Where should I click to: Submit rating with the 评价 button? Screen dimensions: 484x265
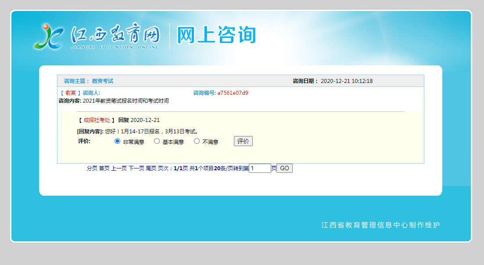tap(243, 141)
